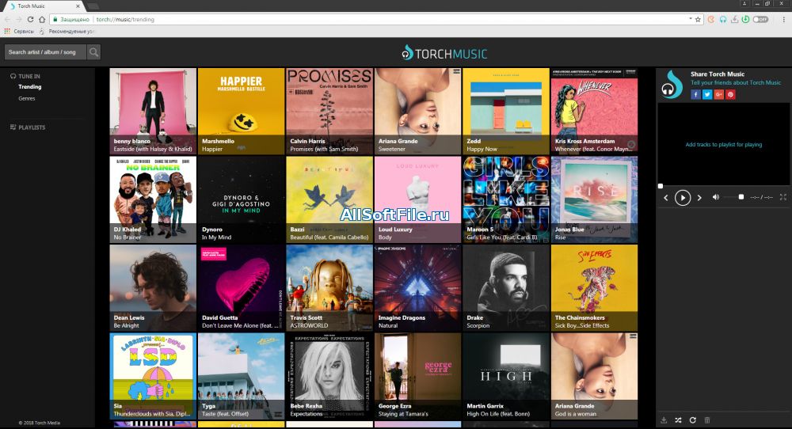
Task: Open The Chainsmokers Sick Boy album
Action: click(x=594, y=287)
